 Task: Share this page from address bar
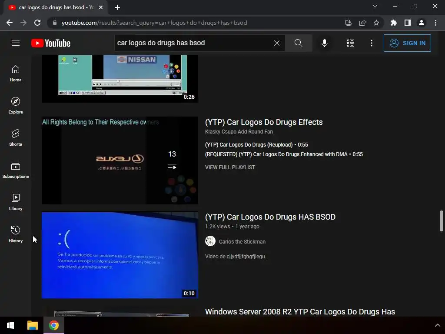[x=362, y=23]
